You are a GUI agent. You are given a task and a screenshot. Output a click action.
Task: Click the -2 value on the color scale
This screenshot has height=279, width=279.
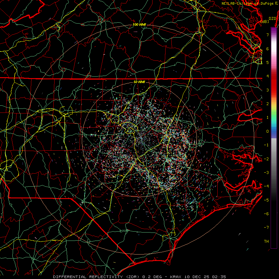coord(266,159)
